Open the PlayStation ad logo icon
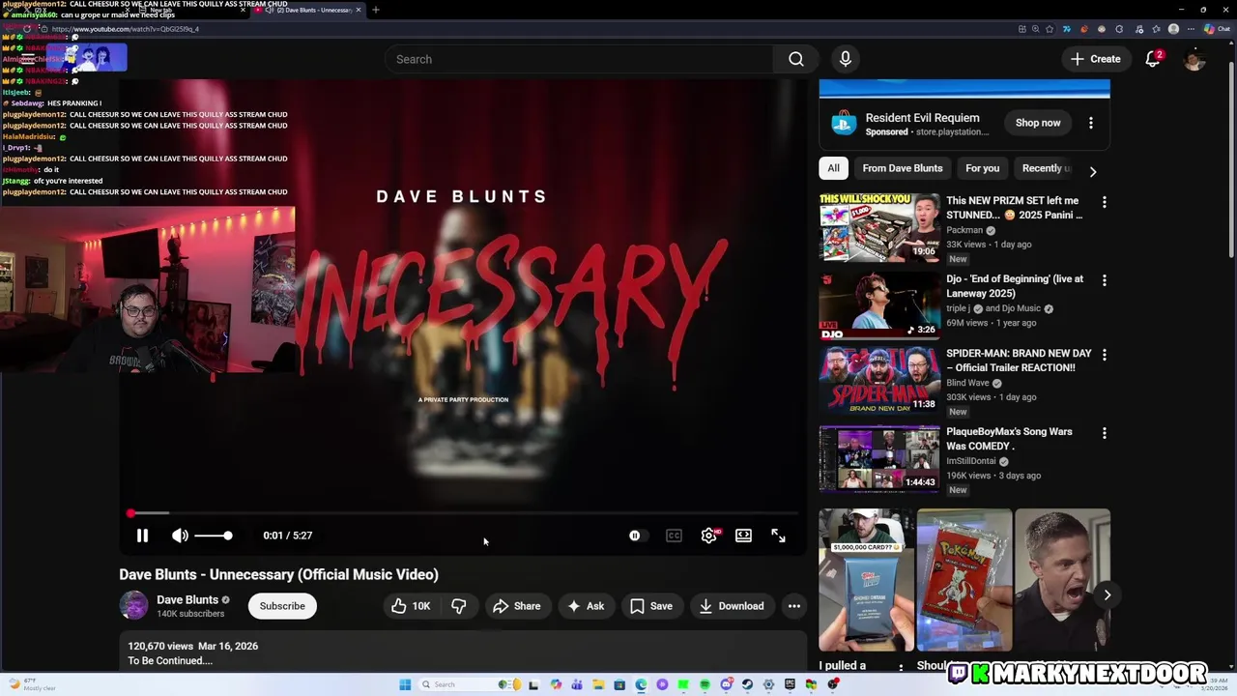This screenshot has height=696, width=1237. pos(844,123)
